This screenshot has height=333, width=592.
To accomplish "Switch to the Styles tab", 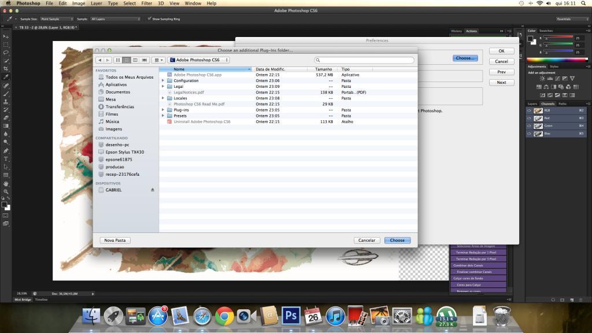I will coord(554,66).
